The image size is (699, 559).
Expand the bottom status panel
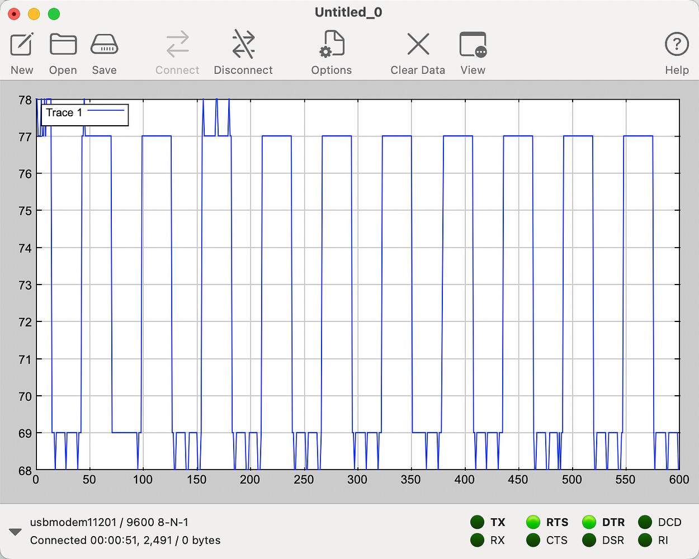[x=15, y=531]
